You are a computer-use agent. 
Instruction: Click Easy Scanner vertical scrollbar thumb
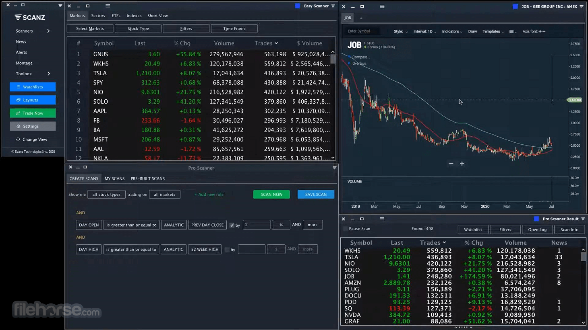coord(333,59)
